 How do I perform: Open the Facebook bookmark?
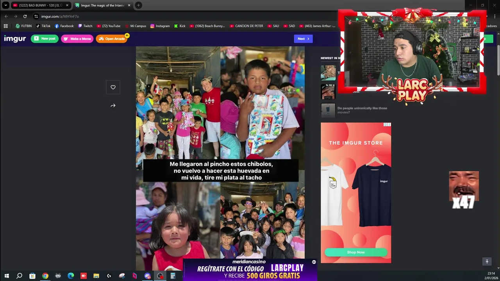tap(64, 26)
